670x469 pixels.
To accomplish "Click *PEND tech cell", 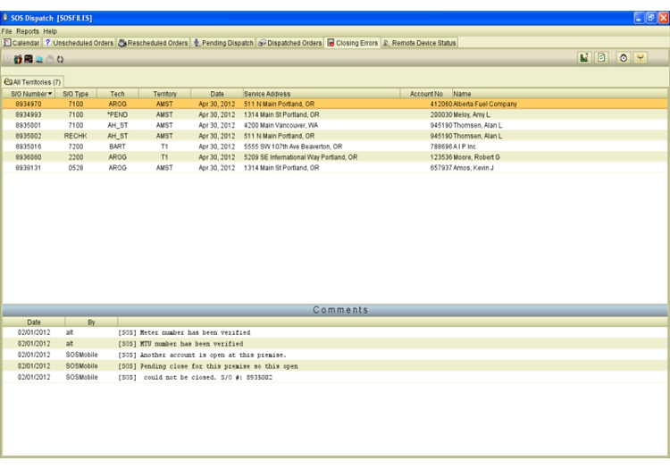I will pyautogui.click(x=118, y=114).
